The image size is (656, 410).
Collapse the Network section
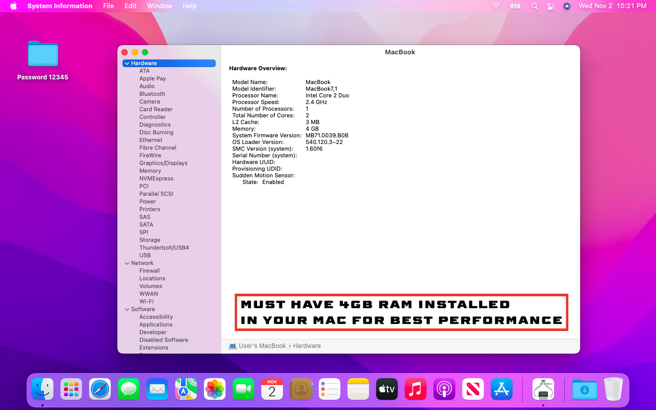tap(127, 263)
